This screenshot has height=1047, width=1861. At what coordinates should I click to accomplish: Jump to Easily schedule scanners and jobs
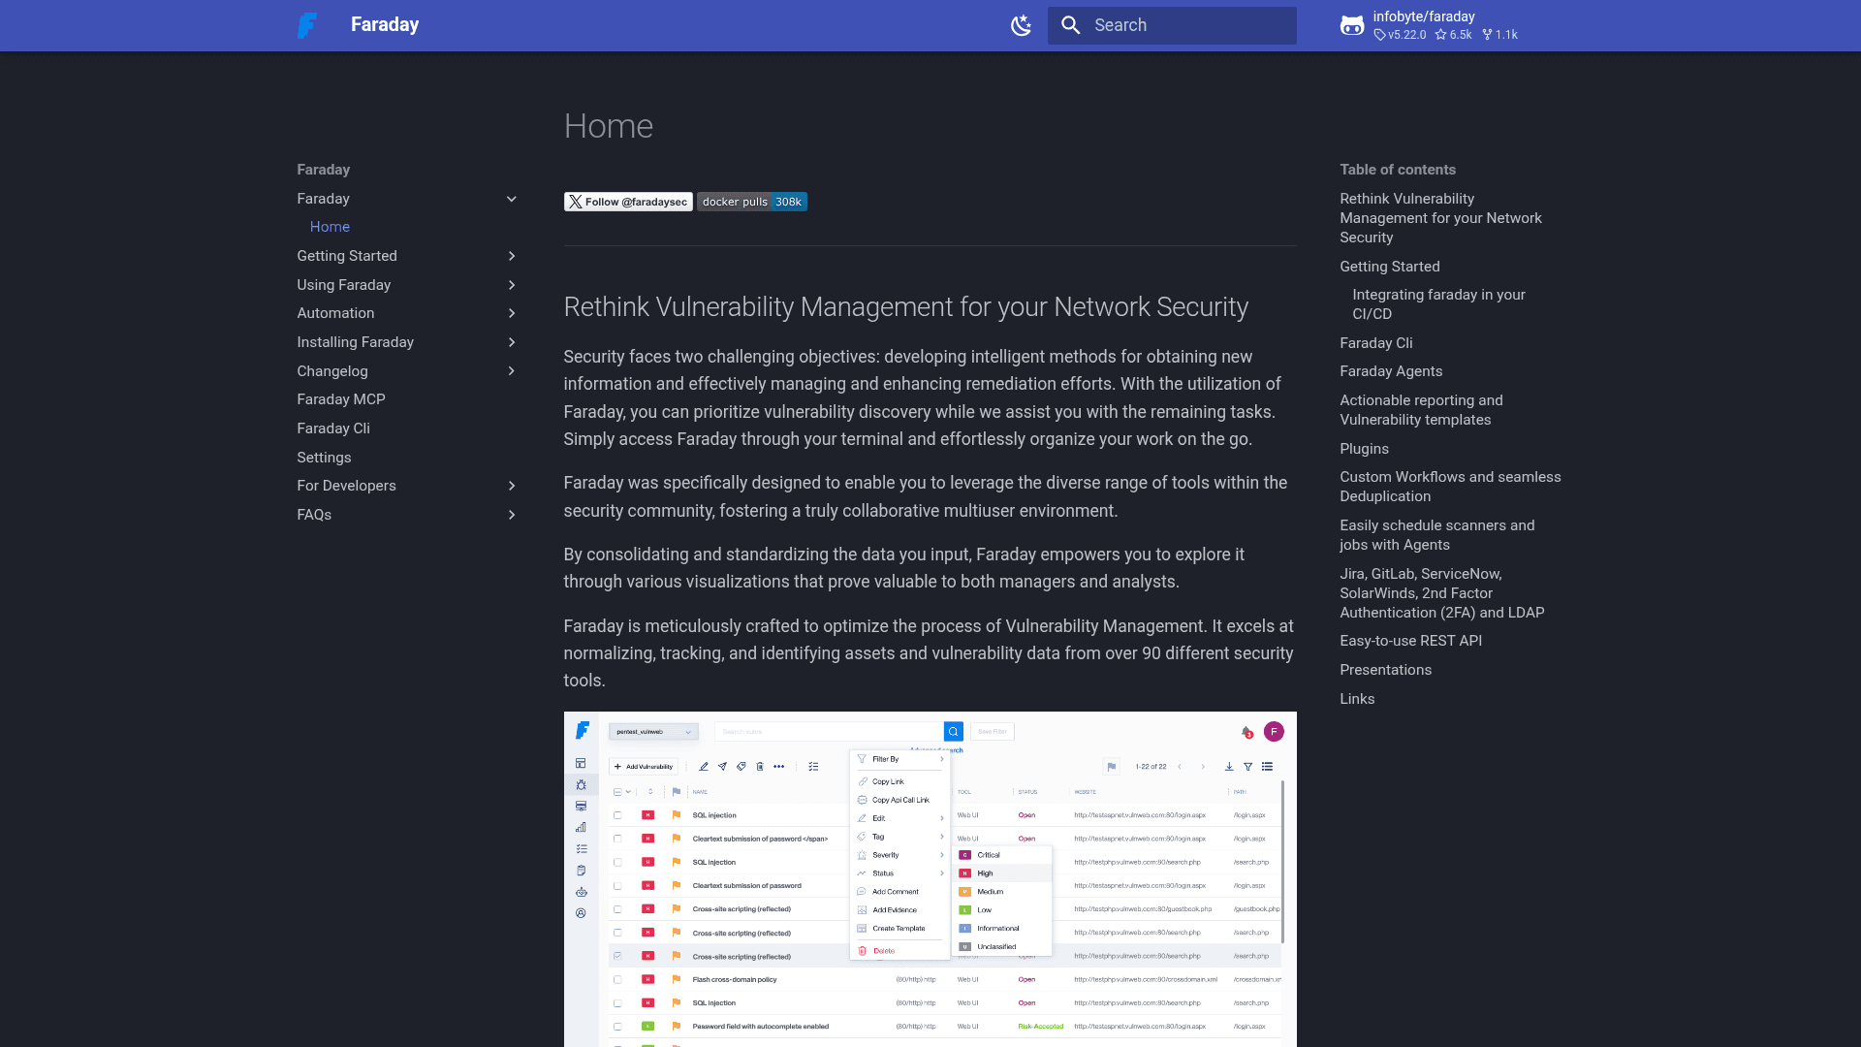(x=1436, y=535)
